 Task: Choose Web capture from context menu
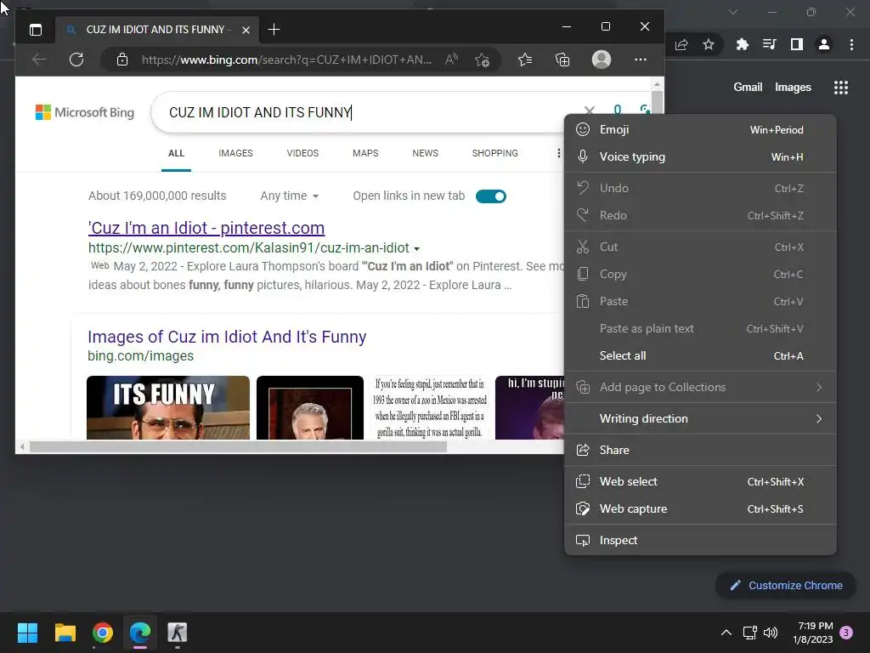click(x=700, y=508)
